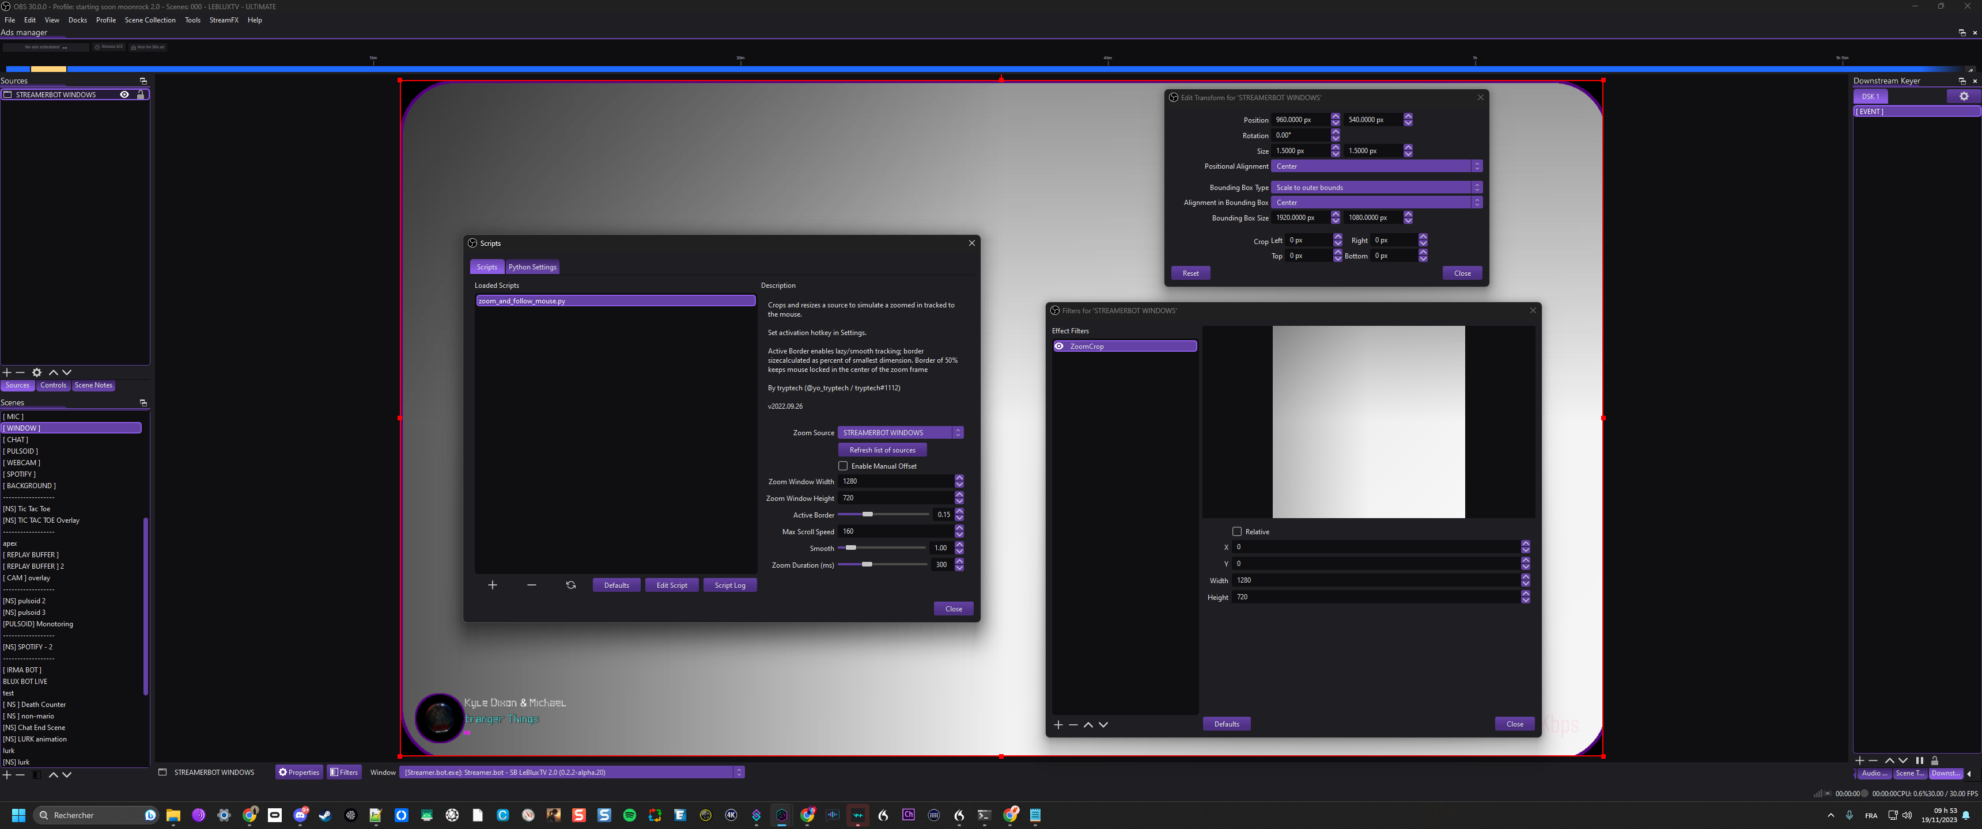This screenshot has height=829, width=1982.
Task: Switch to the Python Settings tab
Action: (532, 267)
